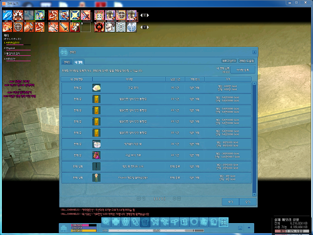Viewport: 313px width, 235px height.
Task: Jump to the first auction list page
Action: 138,199
